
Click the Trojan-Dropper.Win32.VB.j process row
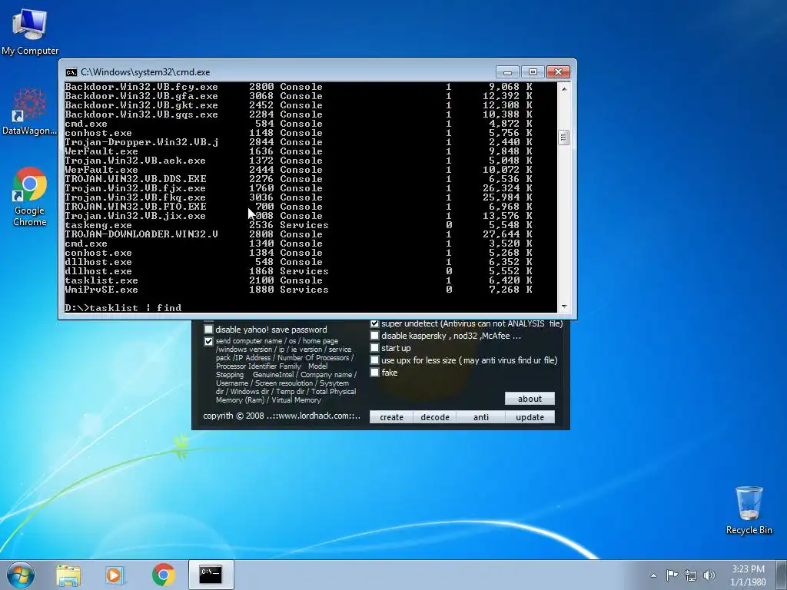point(298,142)
